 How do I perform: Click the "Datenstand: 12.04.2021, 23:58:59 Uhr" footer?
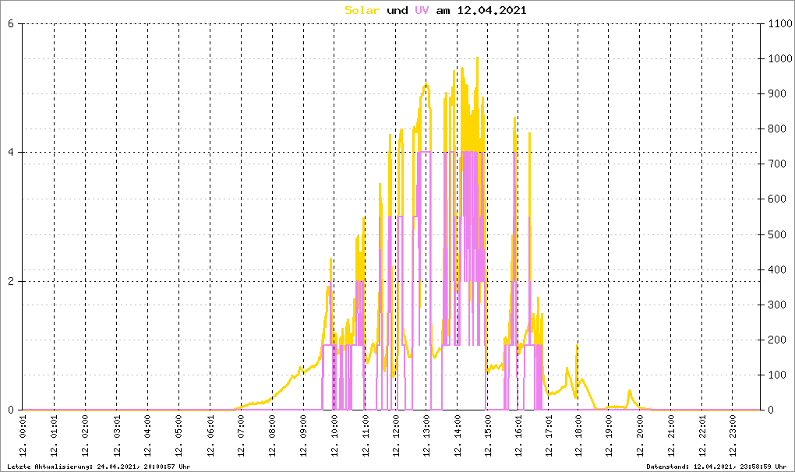(716, 467)
